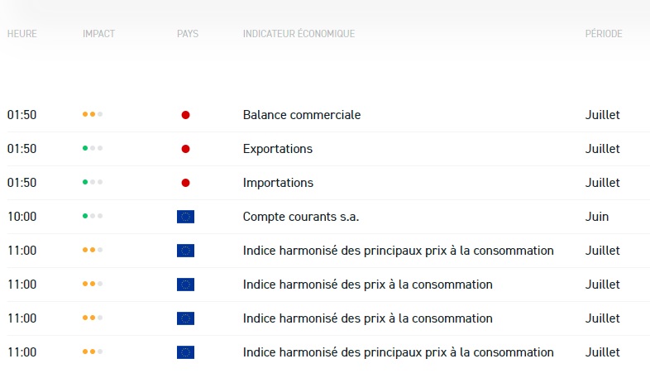The width and height of the screenshot is (650, 378).
Task: Click the impact dots for Compte courants s.a.
Action: coord(92,217)
